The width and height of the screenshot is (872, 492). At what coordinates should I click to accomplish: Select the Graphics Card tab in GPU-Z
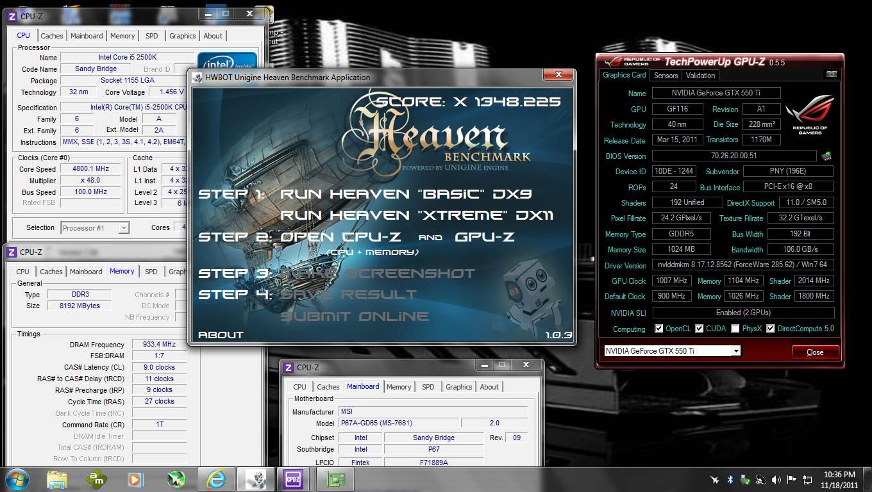click(625, 75)
